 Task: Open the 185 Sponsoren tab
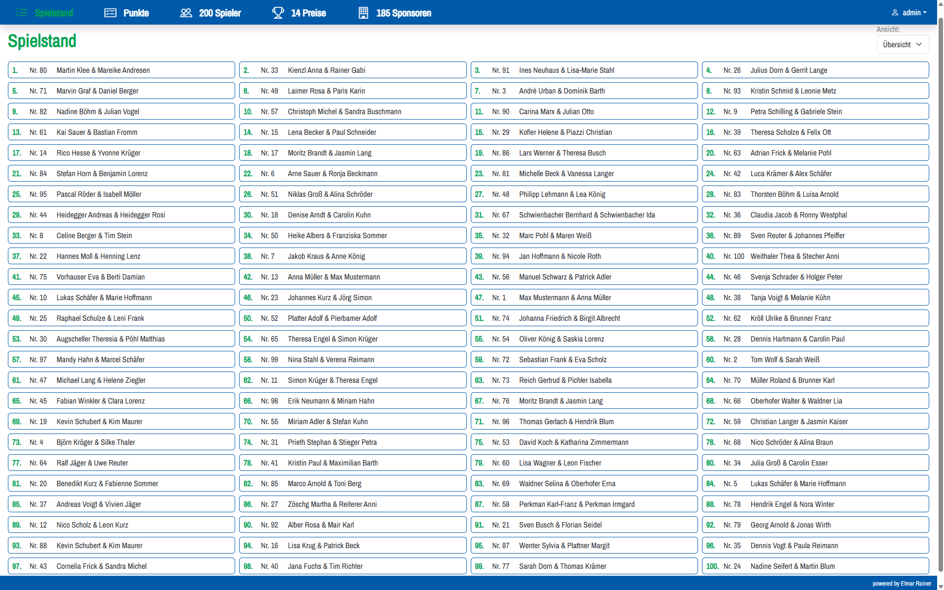[395, 13]
